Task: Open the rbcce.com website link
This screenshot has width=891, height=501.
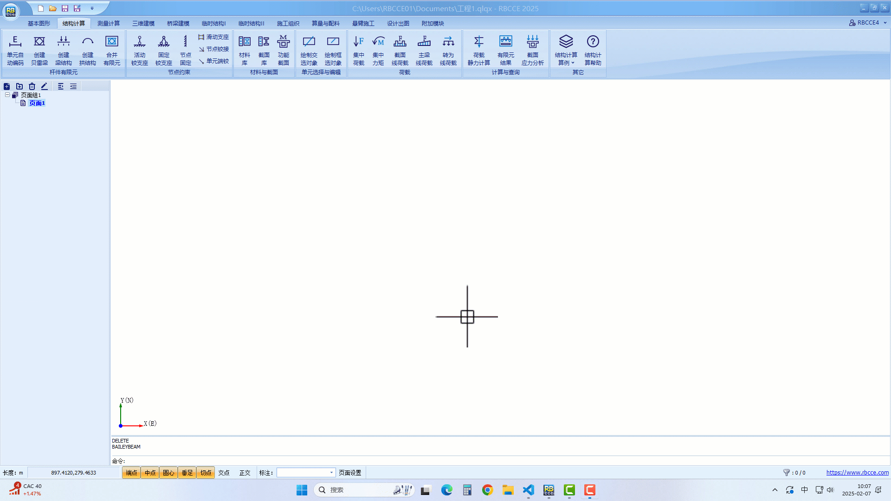Action: [857, 472]
